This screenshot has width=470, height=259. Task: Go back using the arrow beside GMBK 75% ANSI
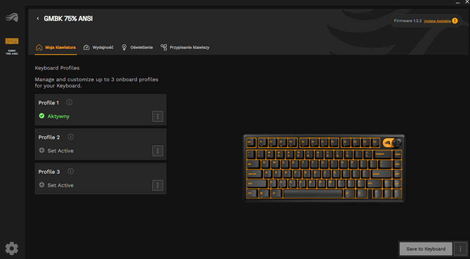pos(38,18)
